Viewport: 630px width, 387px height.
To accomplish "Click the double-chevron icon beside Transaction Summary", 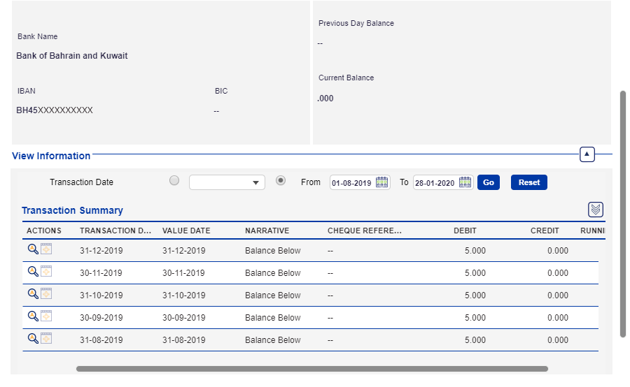I will coord(596,210).
